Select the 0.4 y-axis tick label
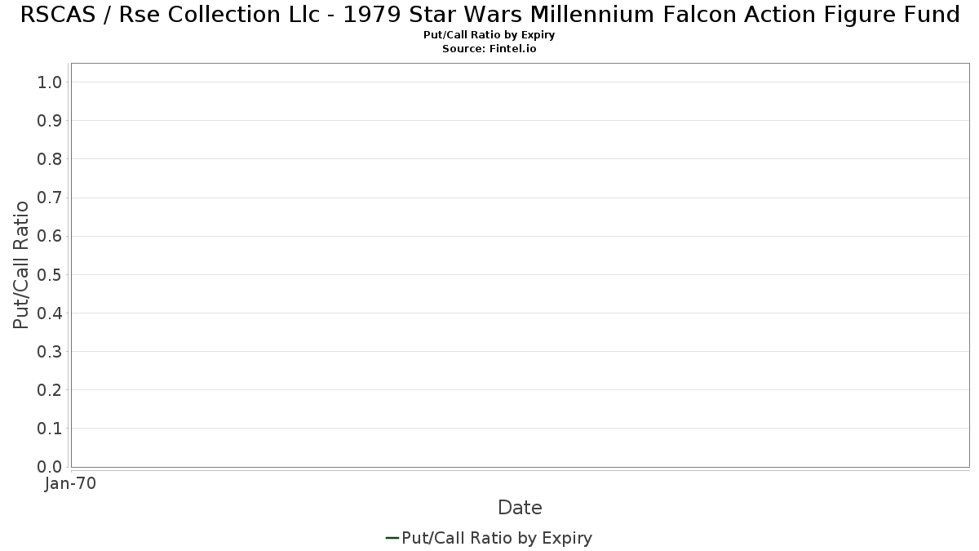 point(50,313)
